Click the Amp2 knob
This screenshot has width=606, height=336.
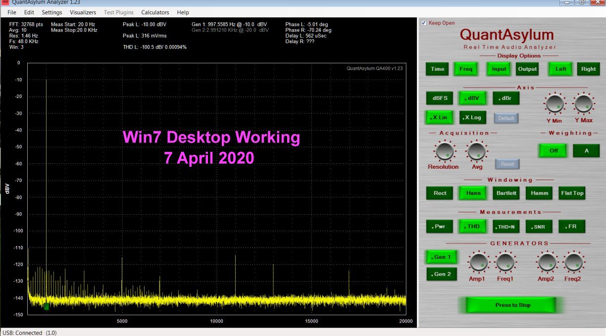[547, 262]
